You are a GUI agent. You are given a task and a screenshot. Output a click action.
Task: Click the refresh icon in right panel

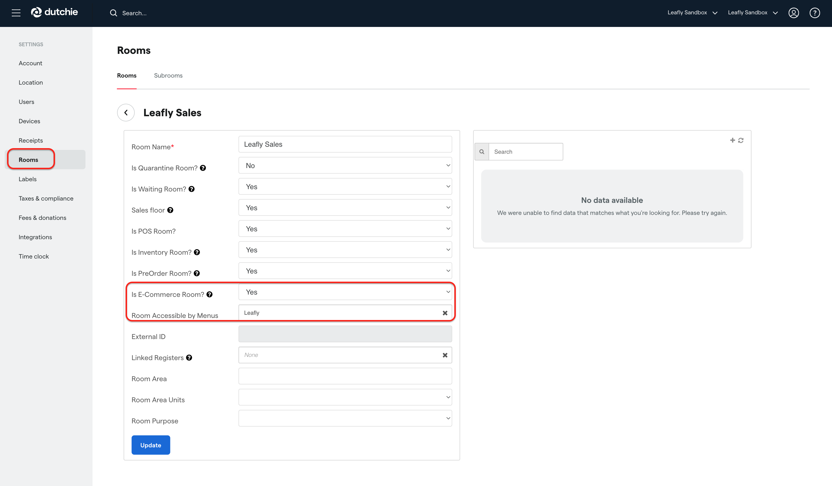[x=741, y=140]
